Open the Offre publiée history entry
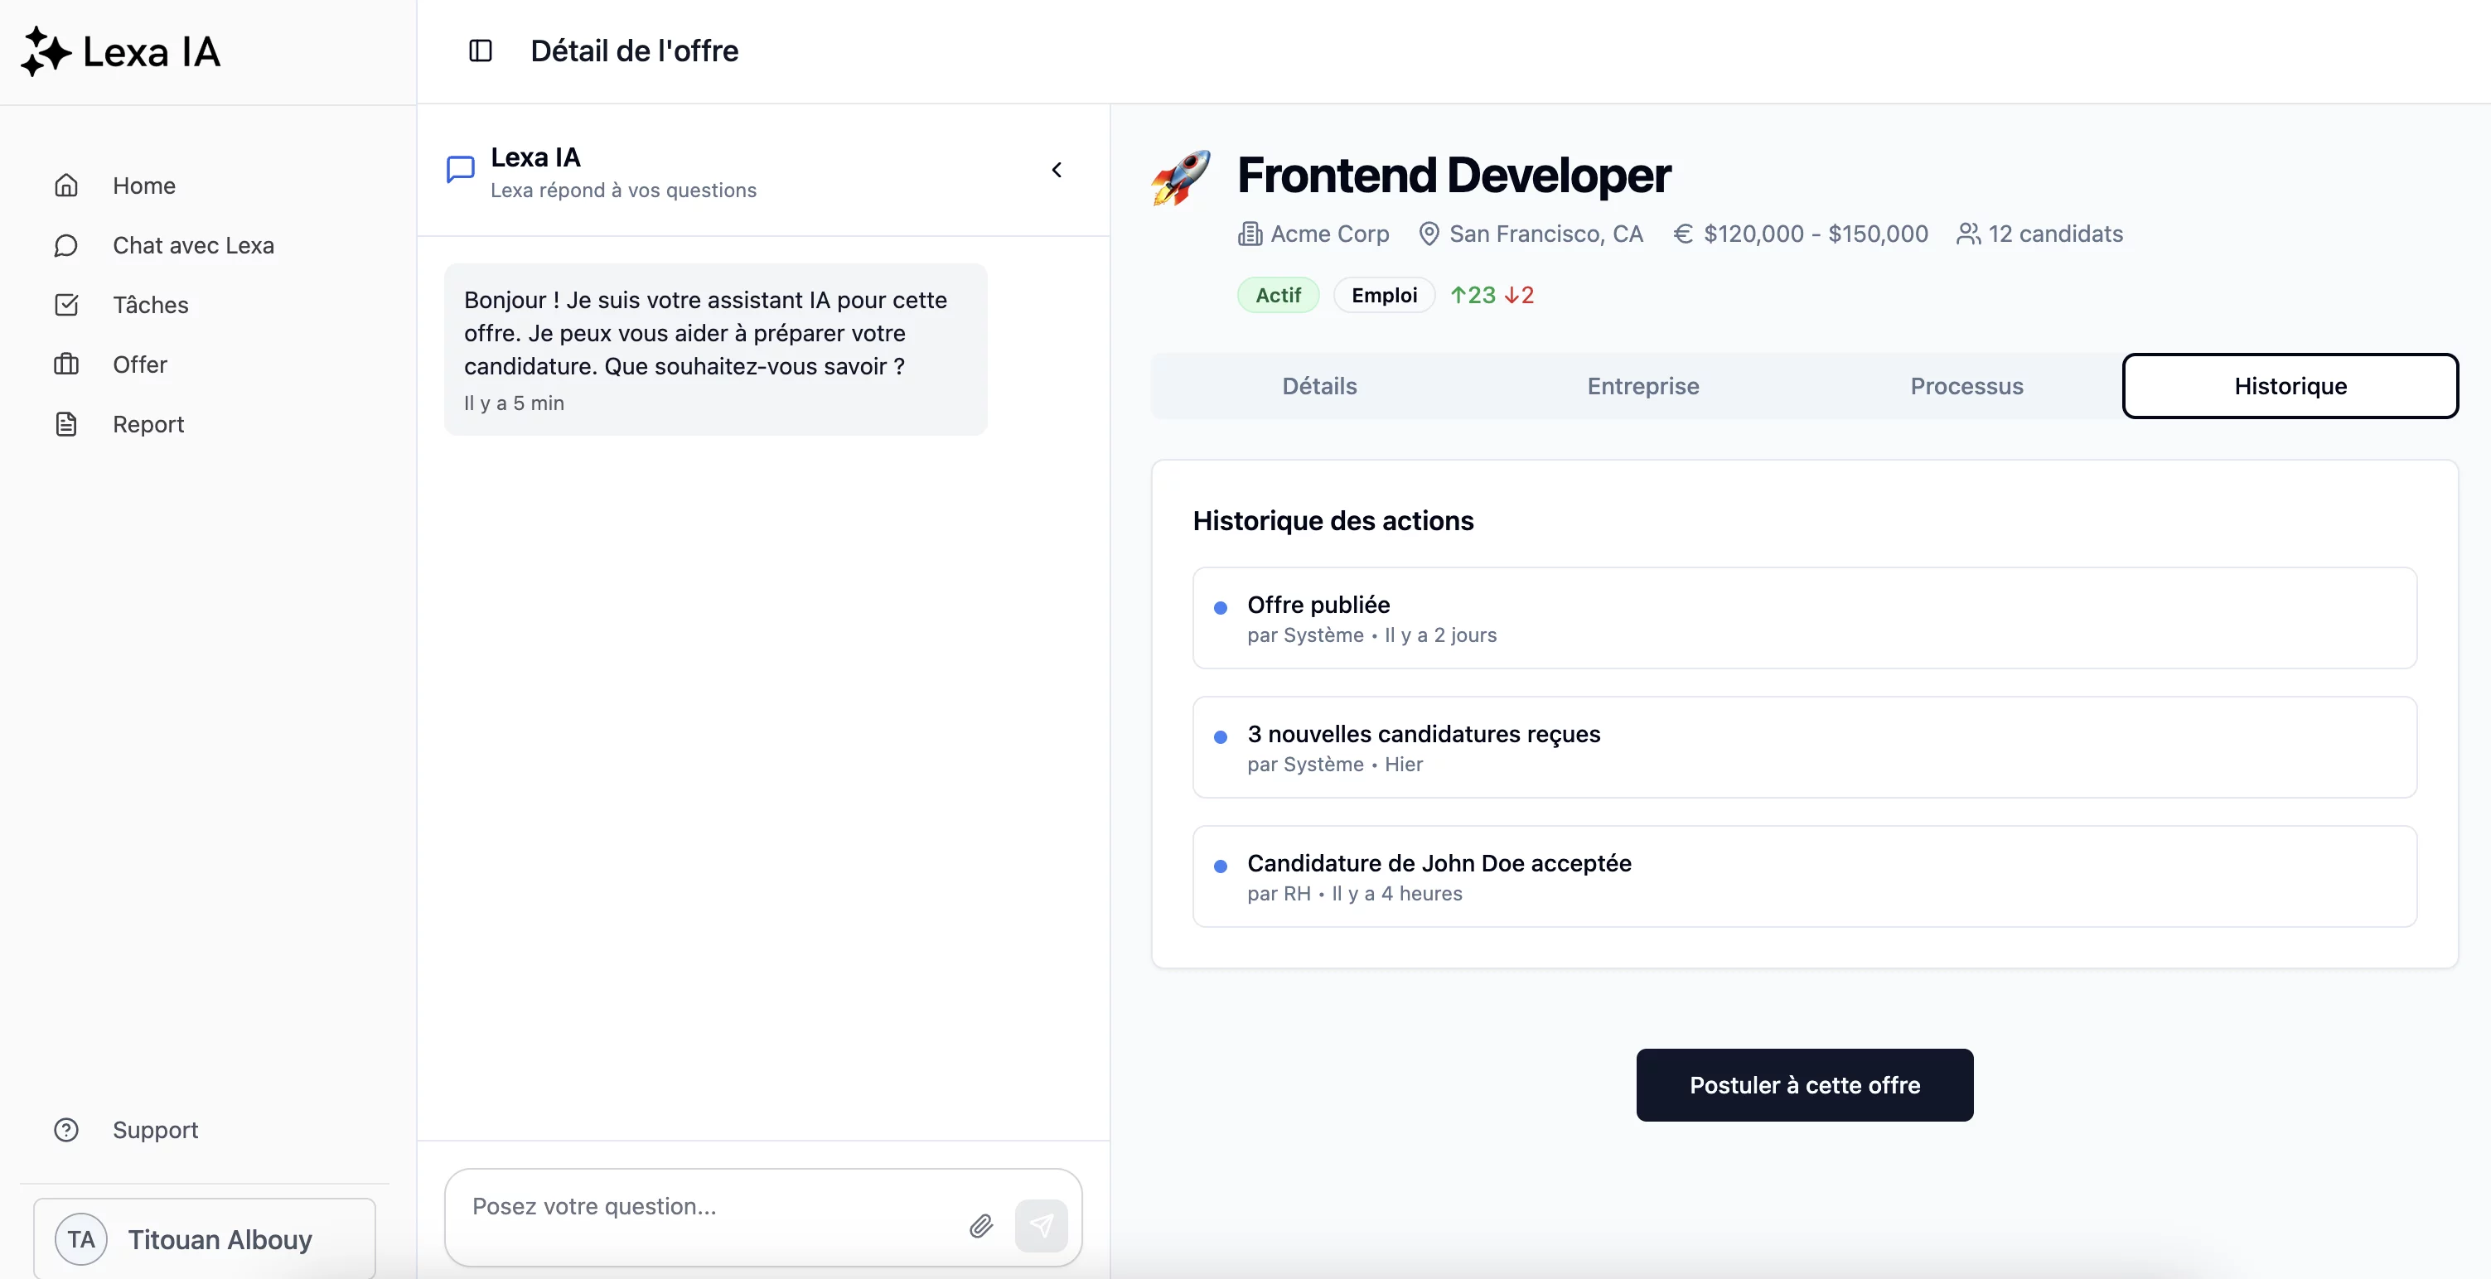 pos(1804,619)
